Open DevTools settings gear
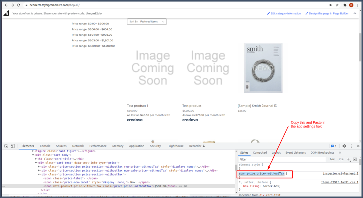This screenshot has width=363, height=198. (x=344, y=146)
